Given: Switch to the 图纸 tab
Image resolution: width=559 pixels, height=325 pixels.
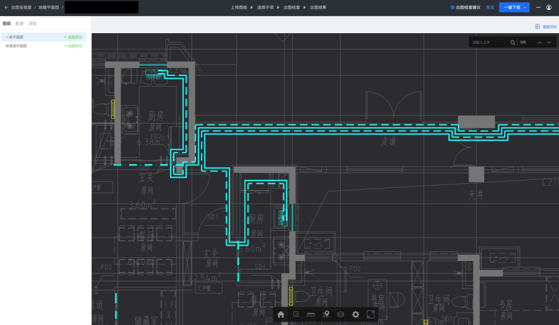Looking at the screenshot, I should click(7, 23).
